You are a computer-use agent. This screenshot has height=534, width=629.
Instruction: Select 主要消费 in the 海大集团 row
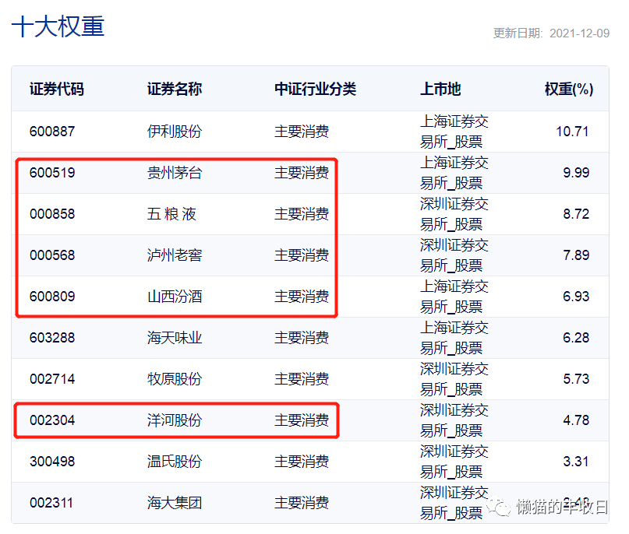[x=302, y=503]
